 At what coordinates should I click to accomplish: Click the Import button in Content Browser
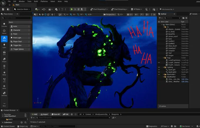(44, 114)
